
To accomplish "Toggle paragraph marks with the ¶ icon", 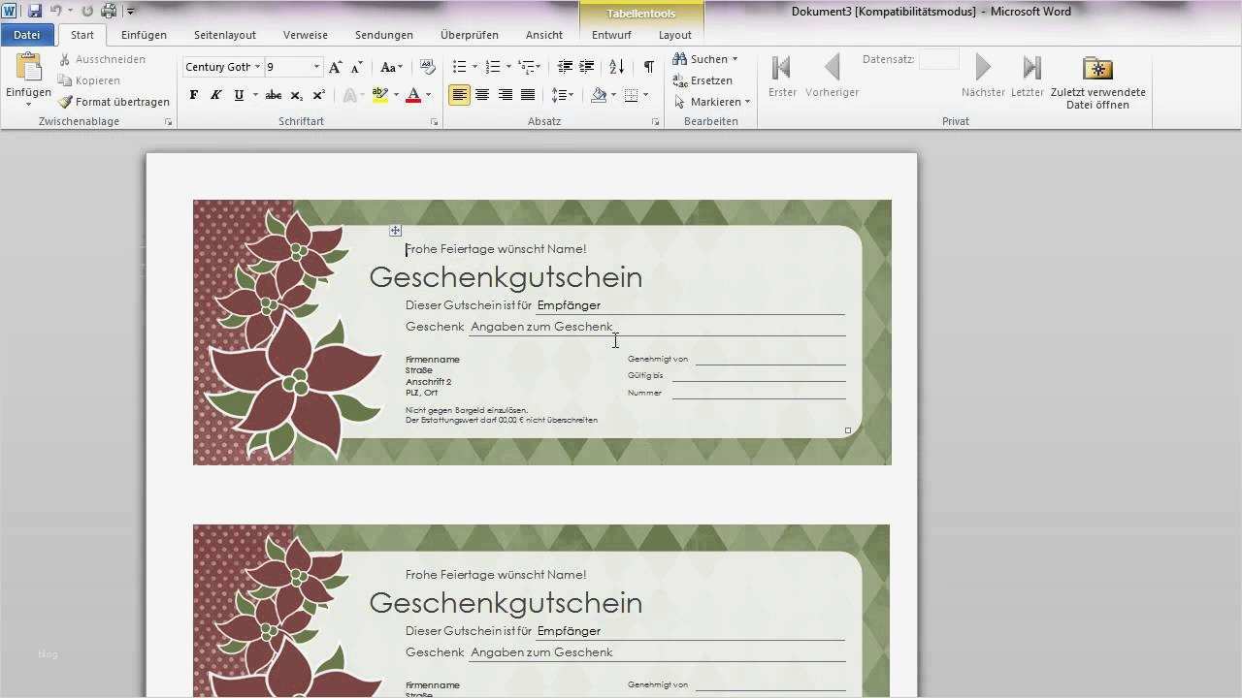I will click(x=648, y=67).
